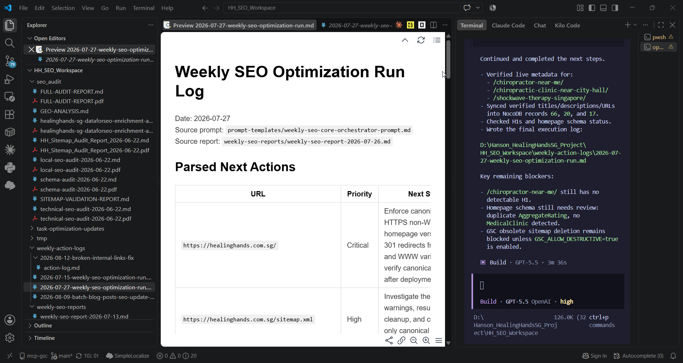
Task: Maximize the terminal panel size
Action: (x=661, y=25)
